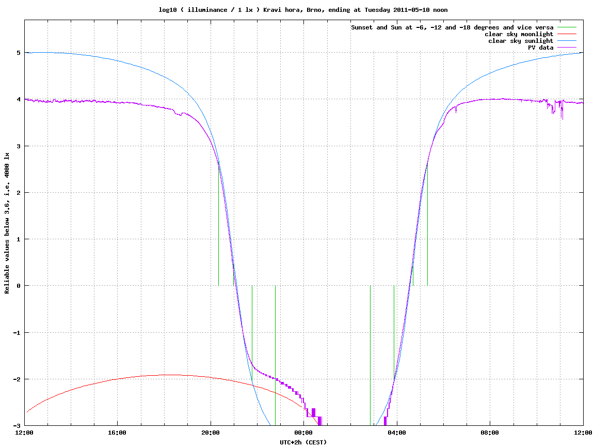This screenshot has height=446, width=594.
Task: Click the purple PV data legend line sample
Action: point(567,48)
